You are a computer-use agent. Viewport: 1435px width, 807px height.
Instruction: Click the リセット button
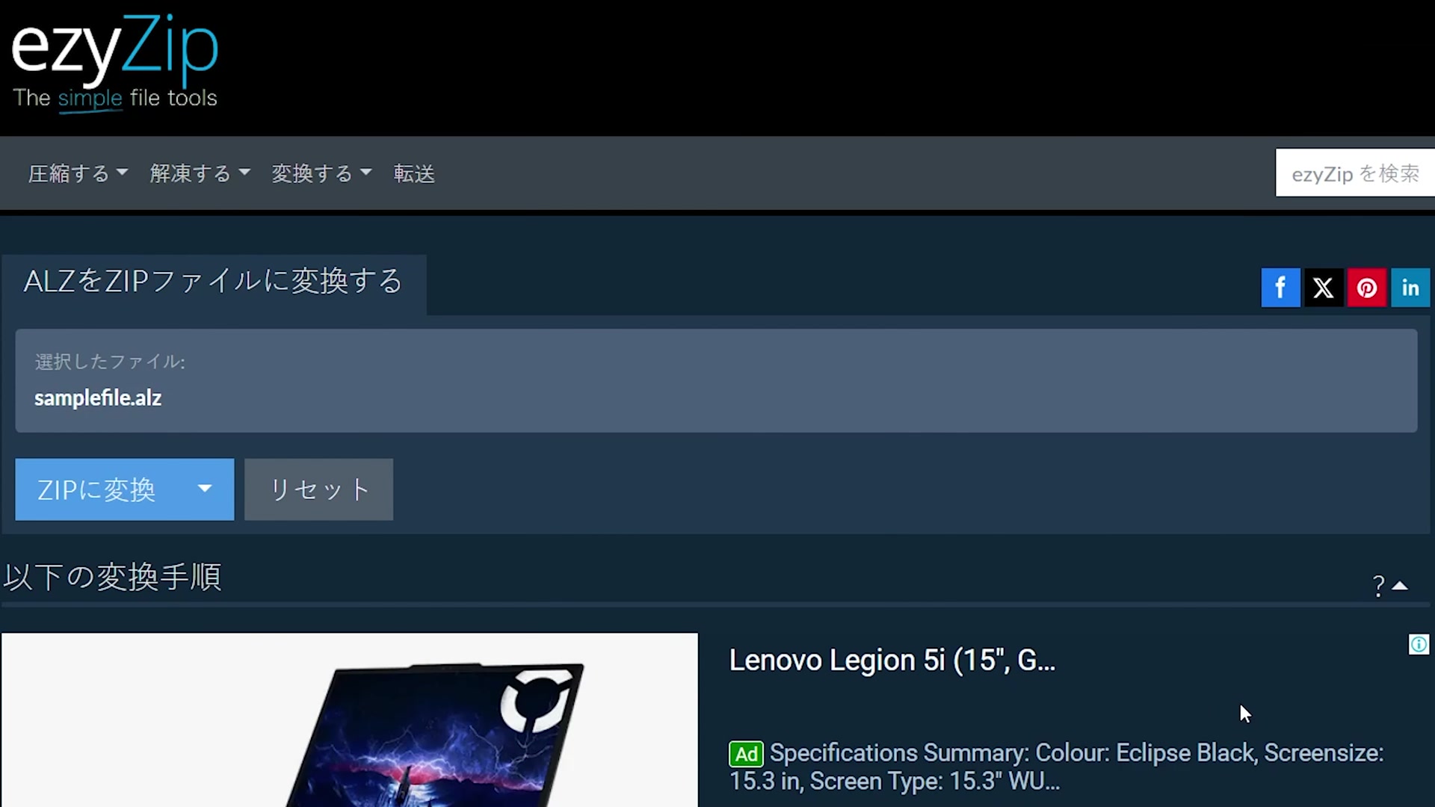coord(318,489)
